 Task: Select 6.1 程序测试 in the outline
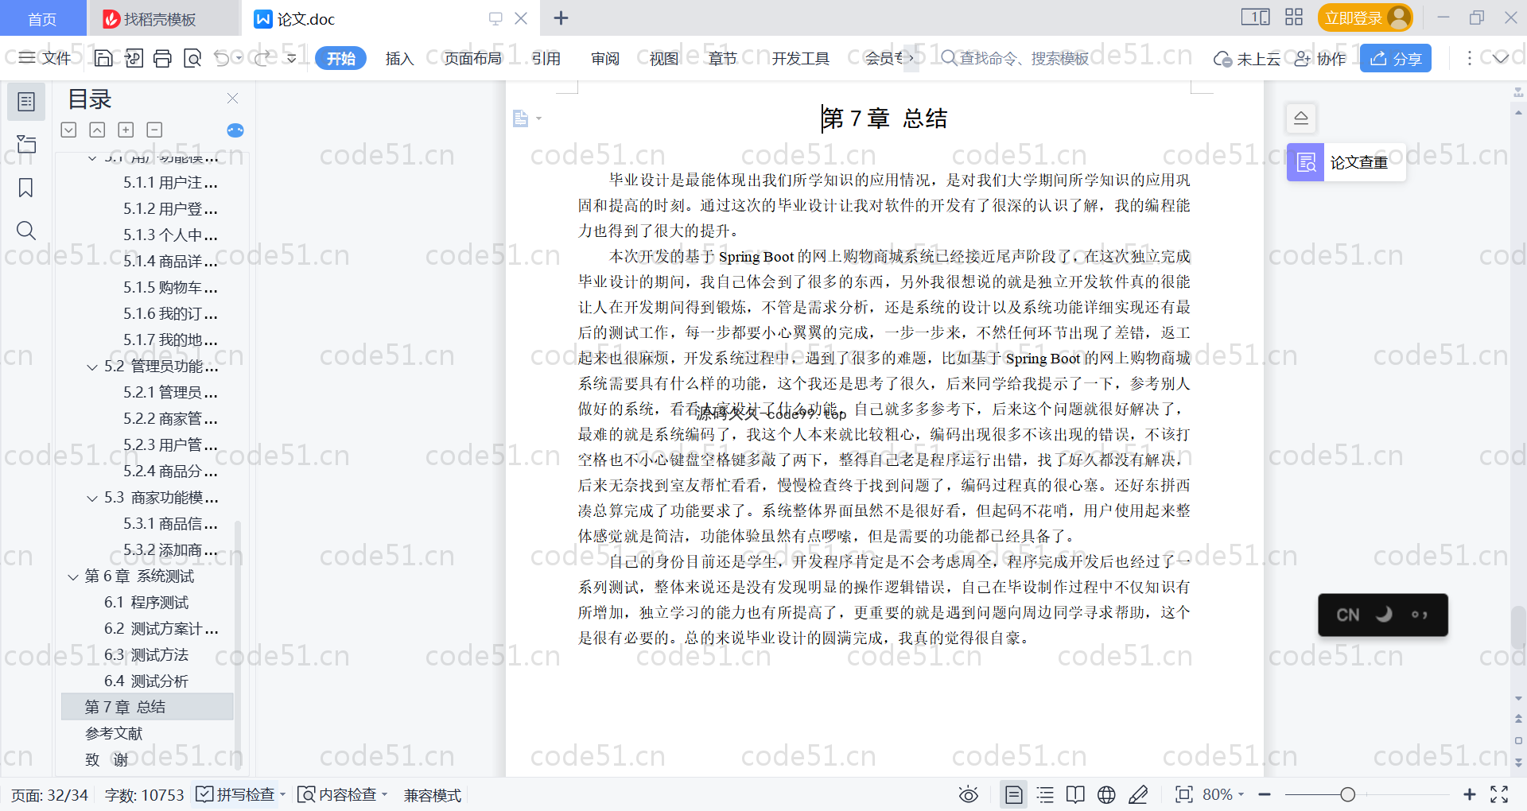tap(147, 602)
